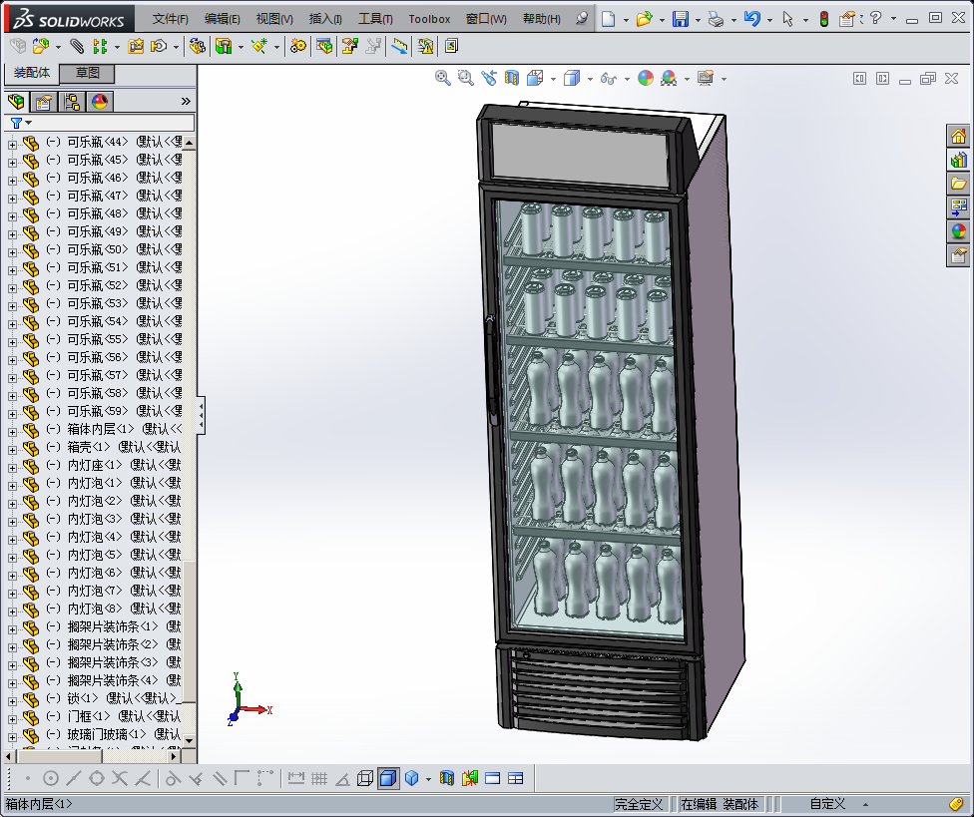Expand hidden manager tabs chevron
Image resolution: width=974 pixels, height=817 pixels.
(185, 101)
